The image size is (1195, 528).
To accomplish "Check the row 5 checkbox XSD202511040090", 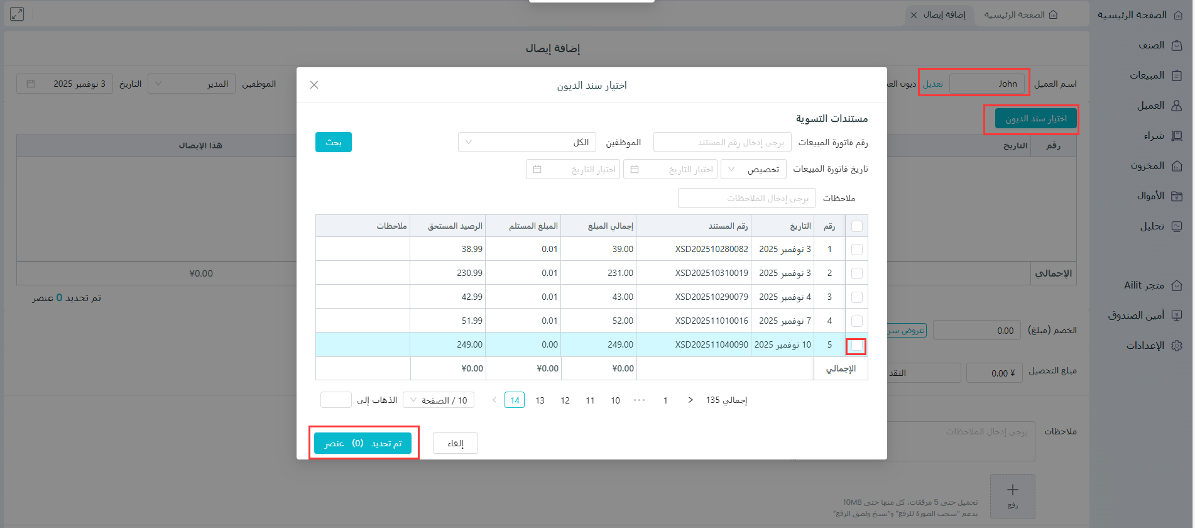I will tap(856, 345).
